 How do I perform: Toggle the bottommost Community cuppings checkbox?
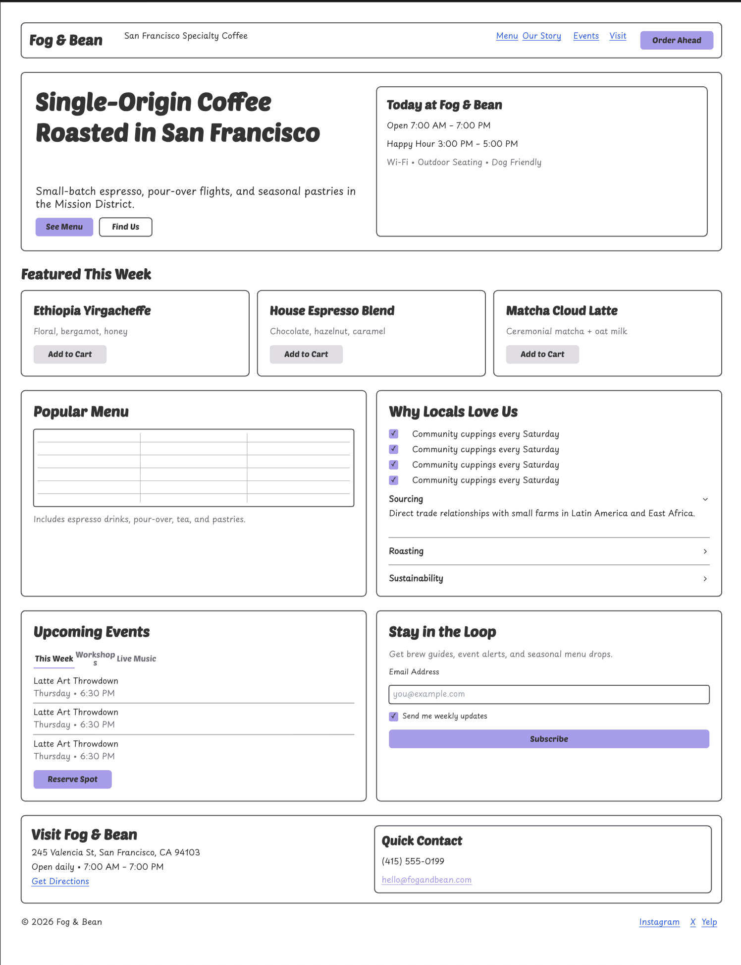click(394, 480)
